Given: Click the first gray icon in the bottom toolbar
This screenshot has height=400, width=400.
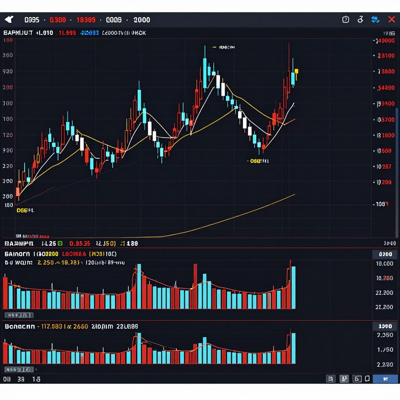Looking at the screenshot, I should (330, 379).
